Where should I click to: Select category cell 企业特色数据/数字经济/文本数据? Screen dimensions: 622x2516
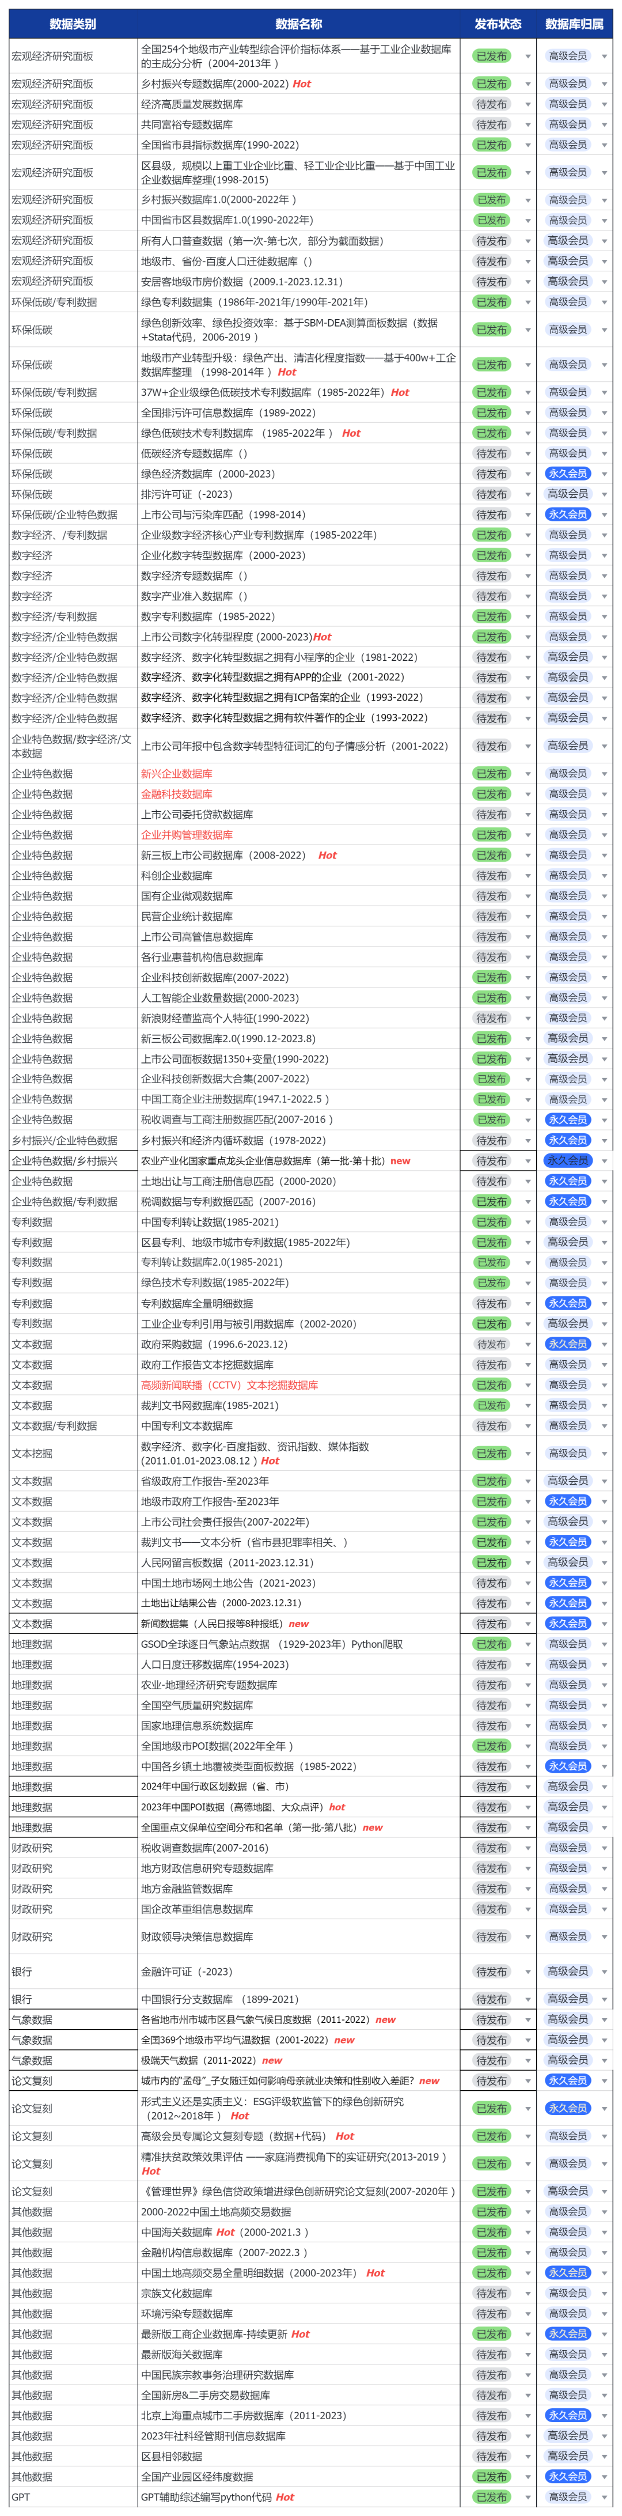73,746
